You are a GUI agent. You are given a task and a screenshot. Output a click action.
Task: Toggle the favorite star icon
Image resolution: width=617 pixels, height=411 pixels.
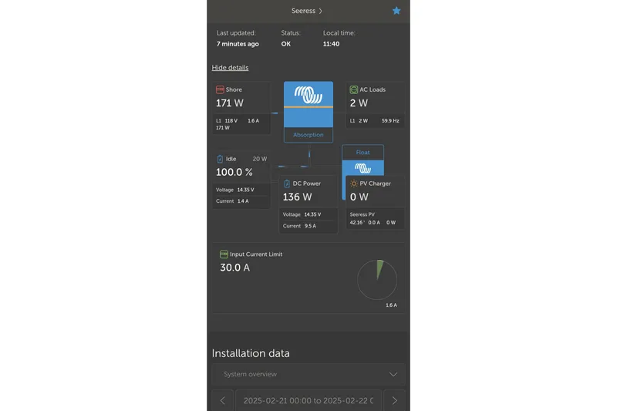coord(396,11)
